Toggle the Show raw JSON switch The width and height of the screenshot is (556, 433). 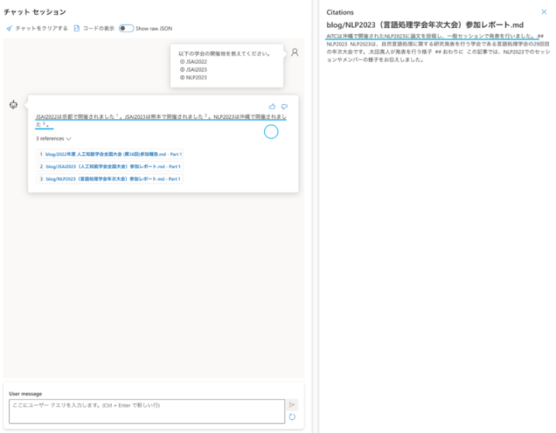pyautogui.click(x=126, y=28)
